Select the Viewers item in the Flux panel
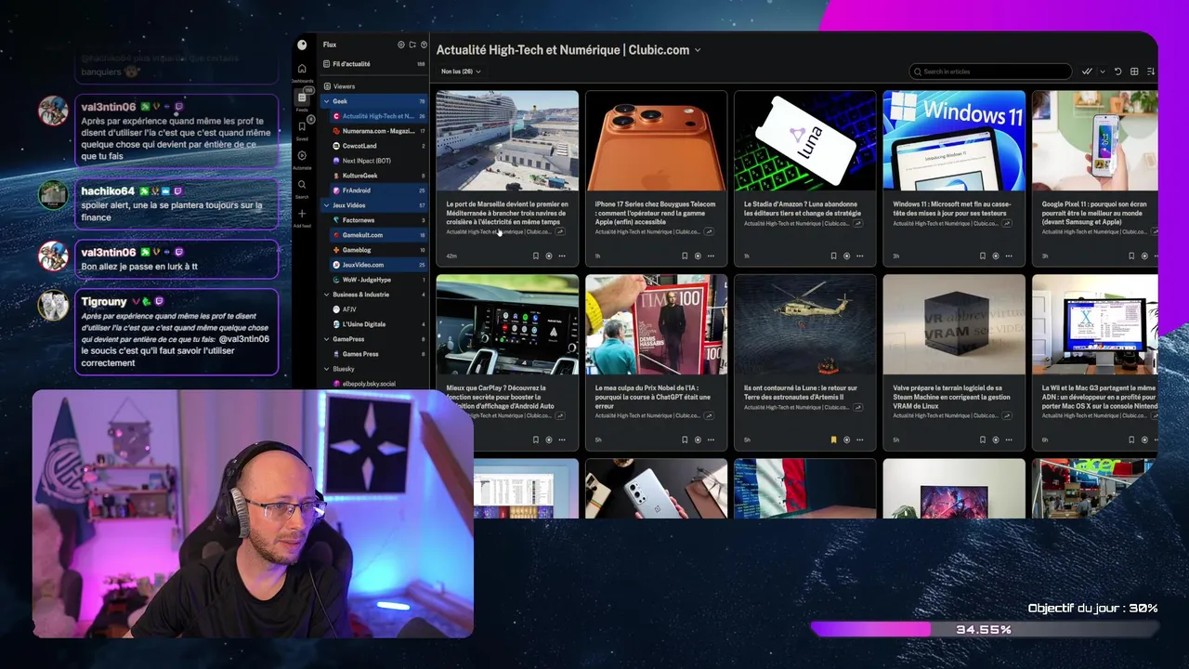Screen dimensions: 1189x669 tap(373, 86)
